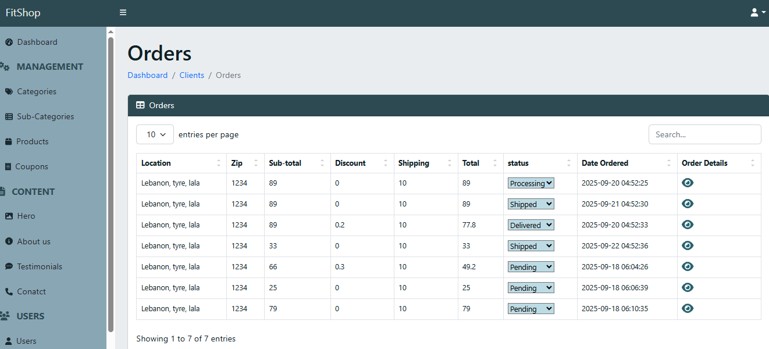
Task: Open Coupons in the sidebar
Action: [x=31, y=166]
